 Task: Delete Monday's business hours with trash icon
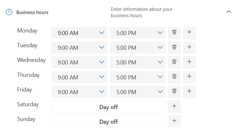click(x=174, y=33)
